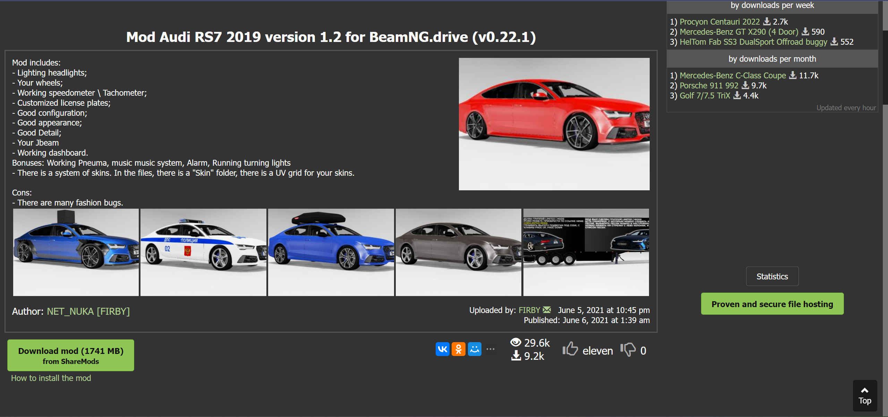
Task: View blue damaged RS7 thumbnail with roof box
Action: (76, 252)
